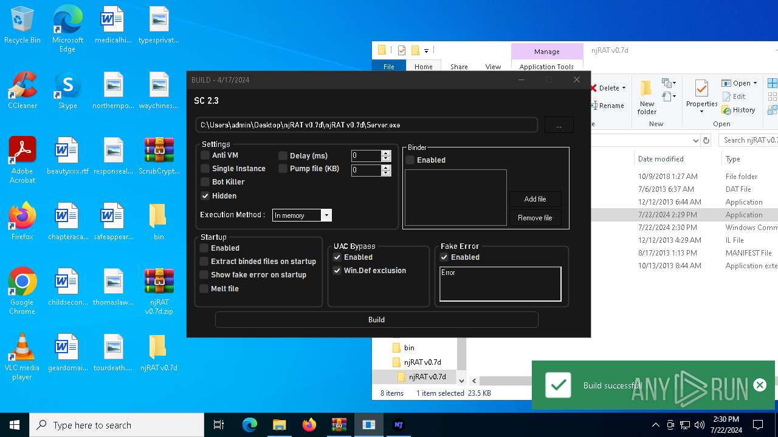
Task: Select the njRAT v0.7d.zip archive icon
Action: click(x=159, y=292)
